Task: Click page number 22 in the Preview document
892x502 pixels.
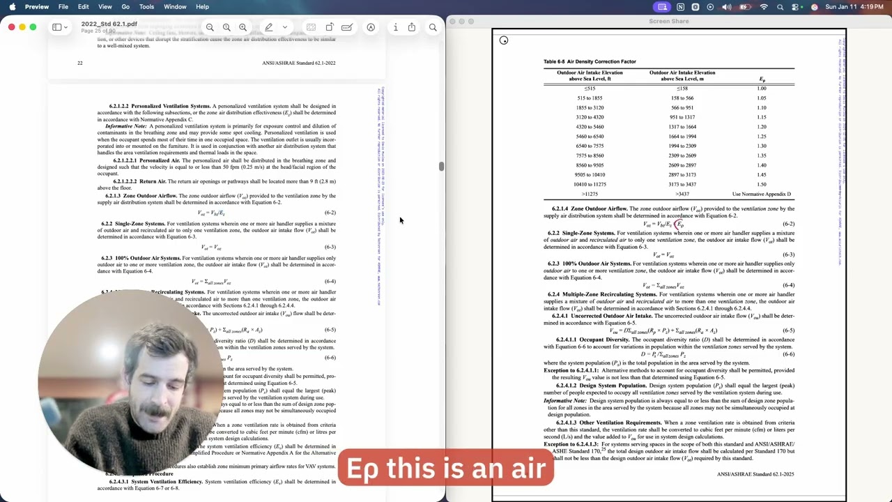Action: tap(80, 63)
